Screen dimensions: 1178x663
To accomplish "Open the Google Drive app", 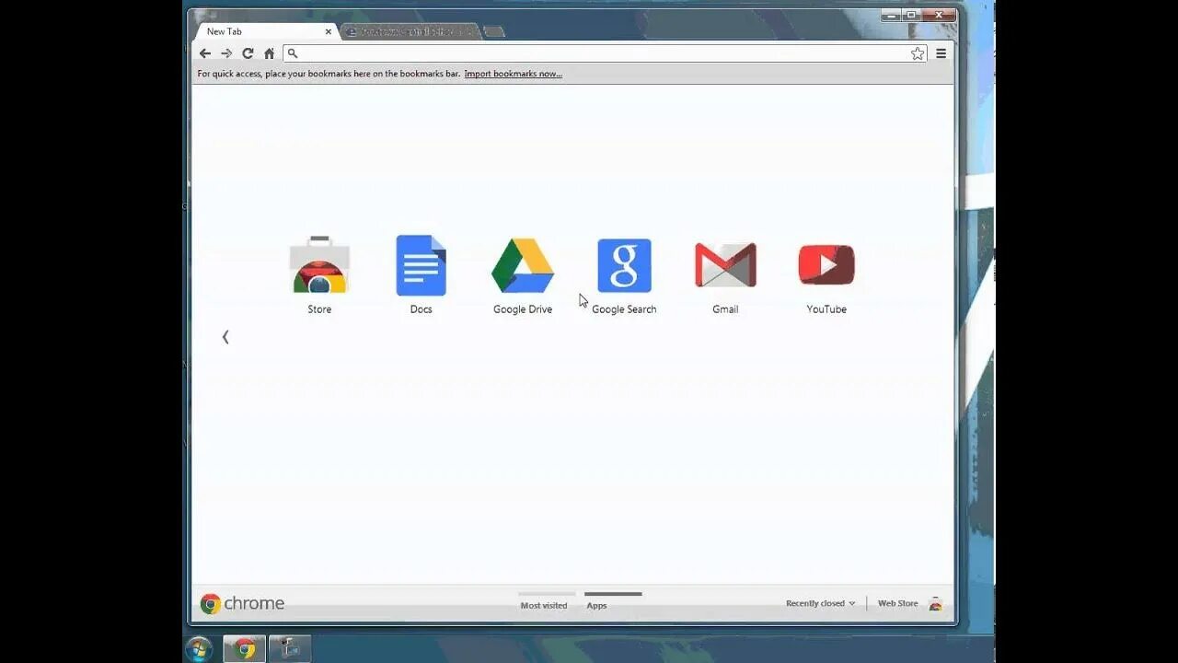I will click(x=523, y=265).
